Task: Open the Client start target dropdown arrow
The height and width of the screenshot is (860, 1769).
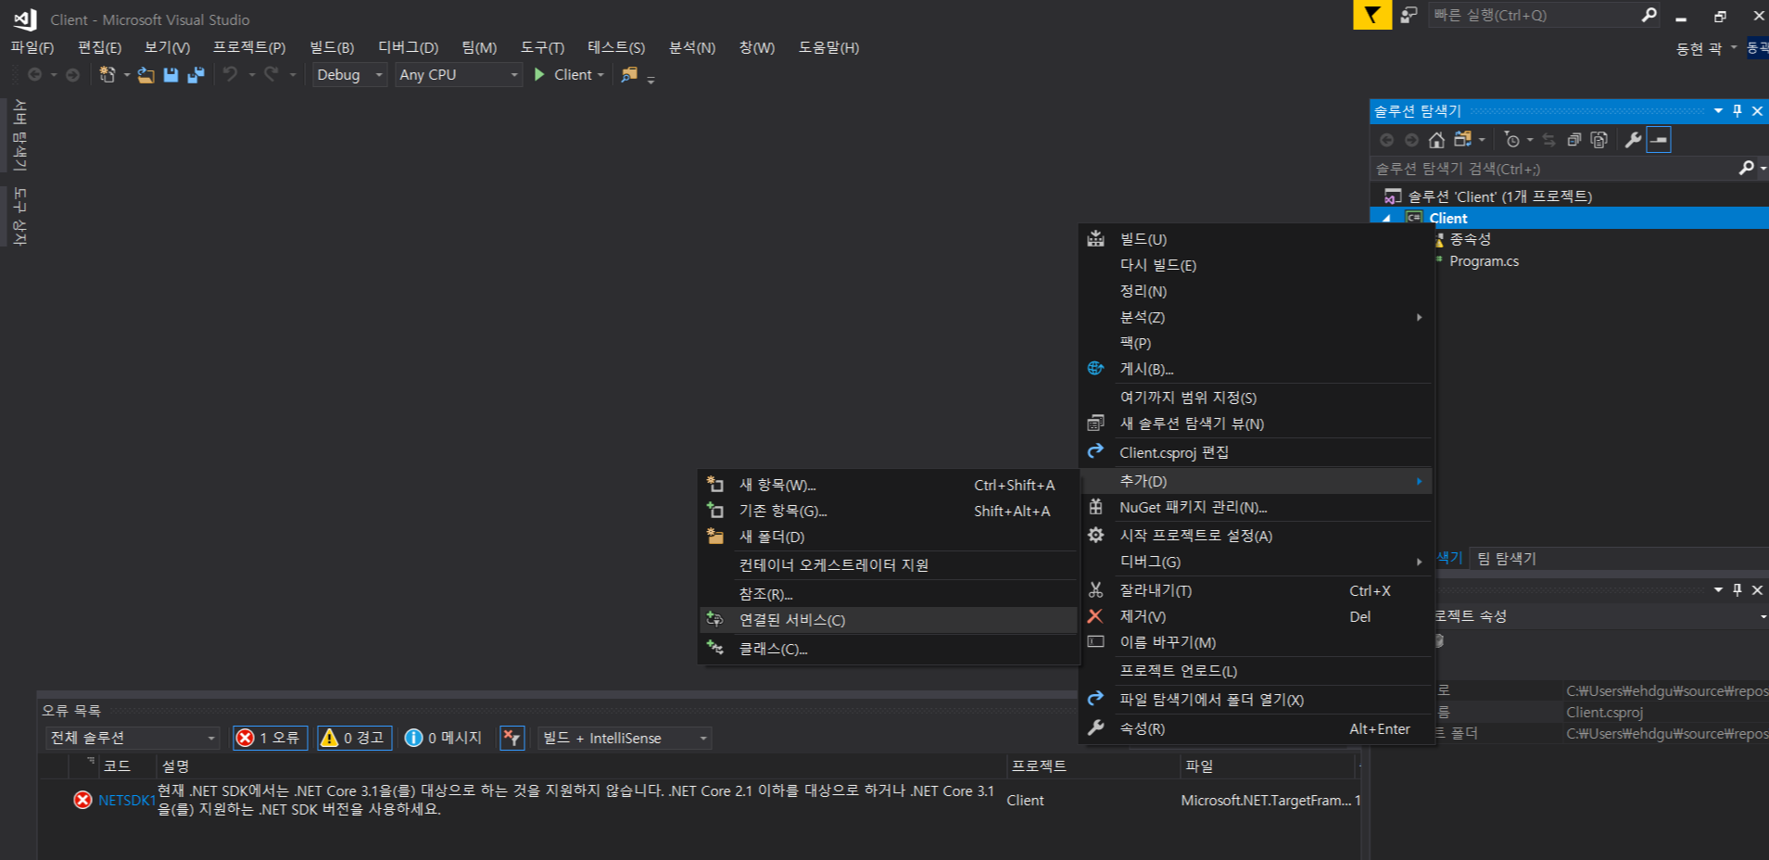Action: pos(600,75)
